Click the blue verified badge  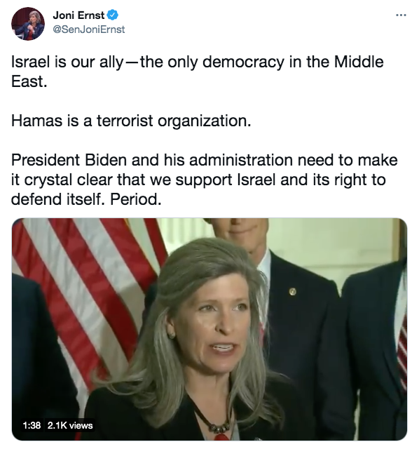pos(112,15)
